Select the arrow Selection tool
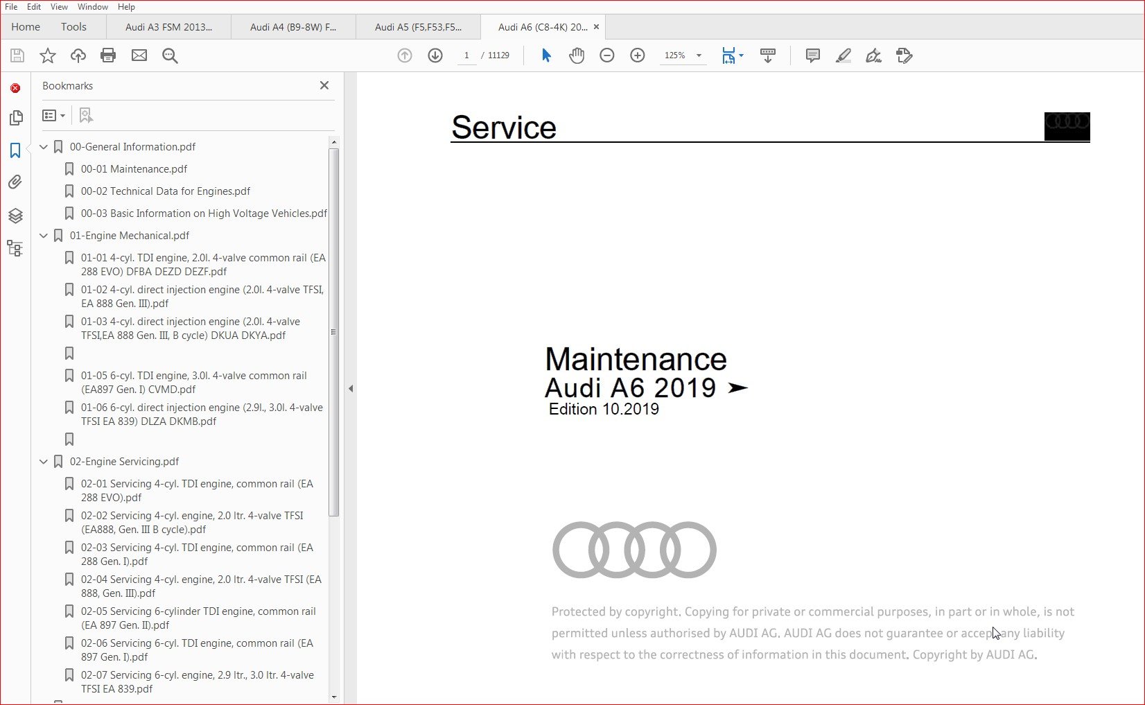The height and width of the screenshot is (705, 1145). pyautogui.click(x=546, y=55)
